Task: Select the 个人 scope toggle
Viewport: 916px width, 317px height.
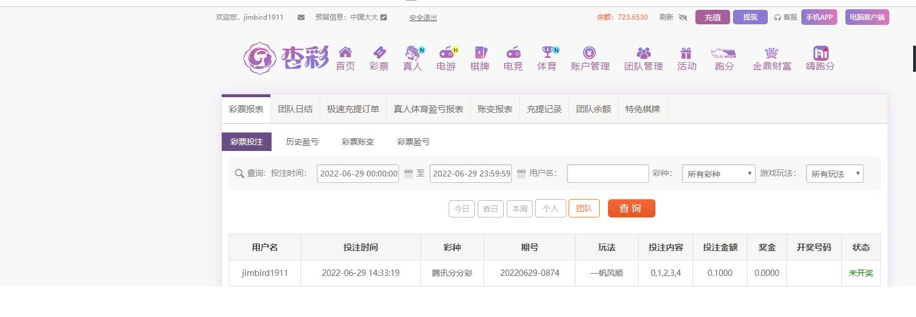Action: click(x=550, y=208)
